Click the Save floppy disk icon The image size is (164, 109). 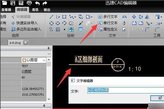(x=13, y=3)
